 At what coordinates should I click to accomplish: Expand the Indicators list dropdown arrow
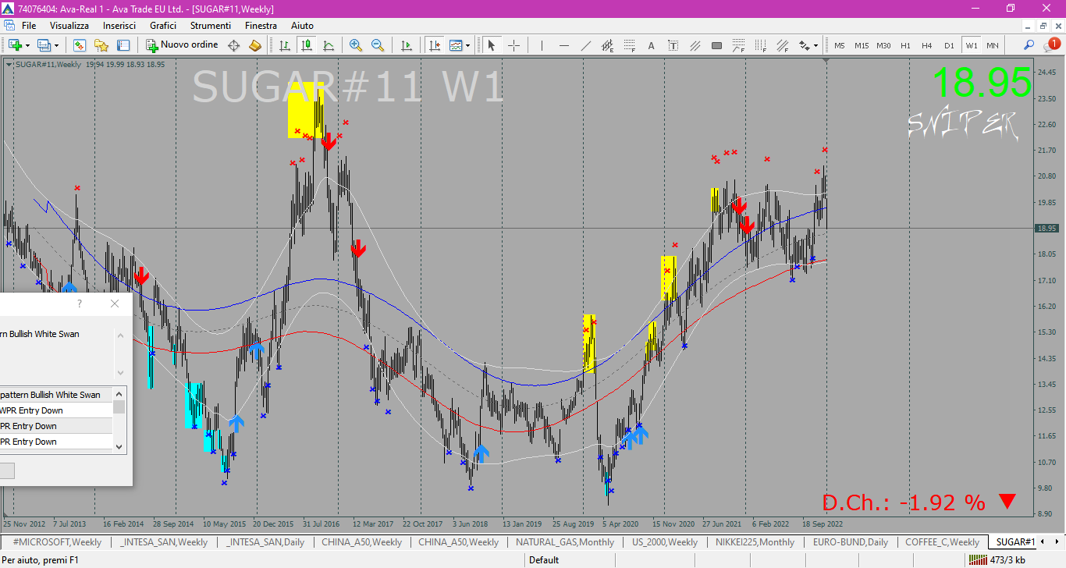click(467, 45)
